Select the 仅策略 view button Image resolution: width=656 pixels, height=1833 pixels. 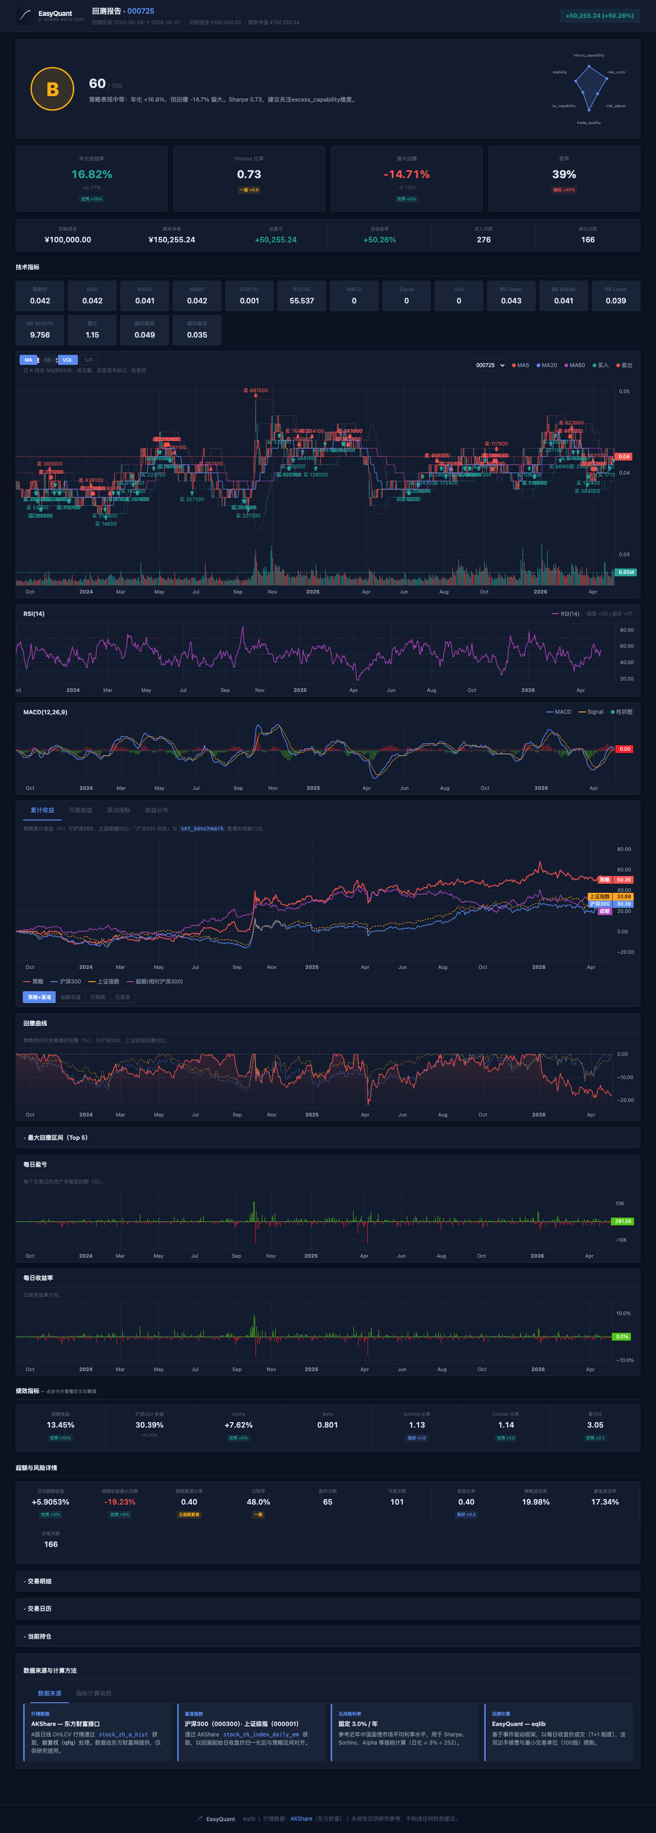click(97, 997)
